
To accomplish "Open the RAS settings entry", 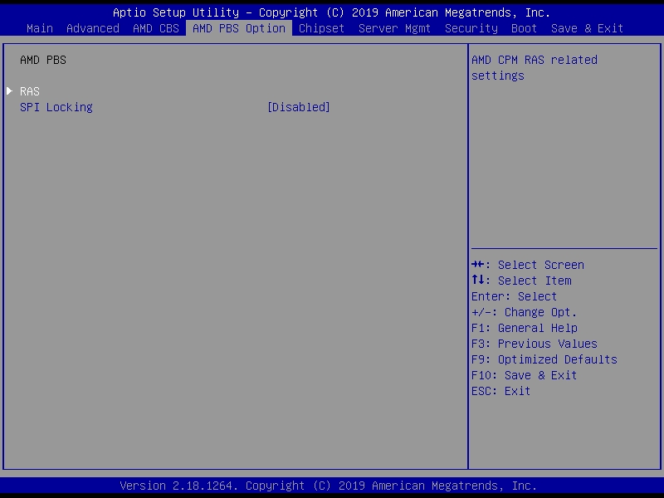I will coord(30,91).
